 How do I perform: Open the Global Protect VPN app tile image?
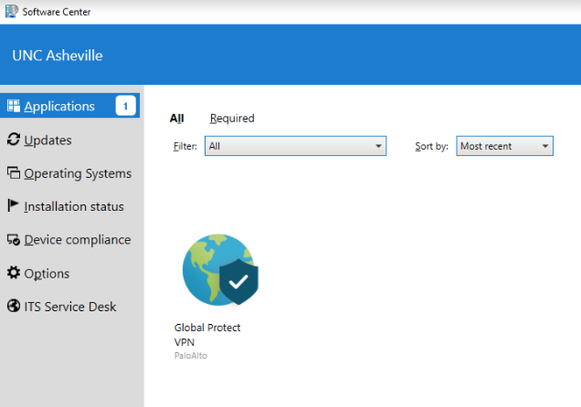point(219,269)
